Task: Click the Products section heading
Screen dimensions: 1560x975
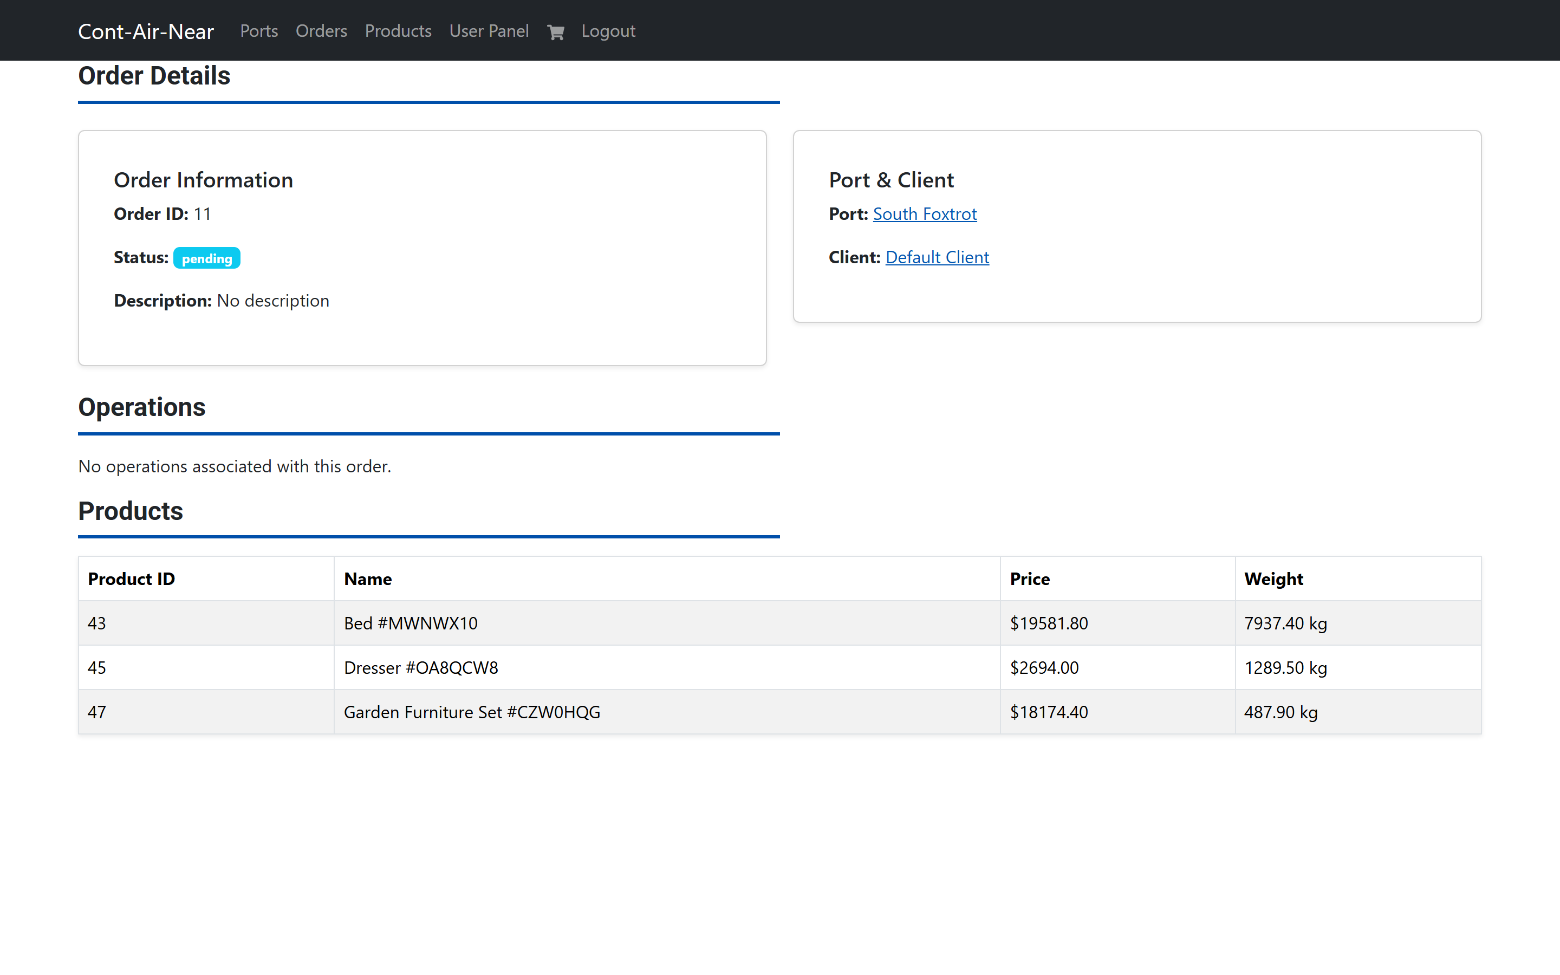Action: pyautogui.click(x=131, y=511)
